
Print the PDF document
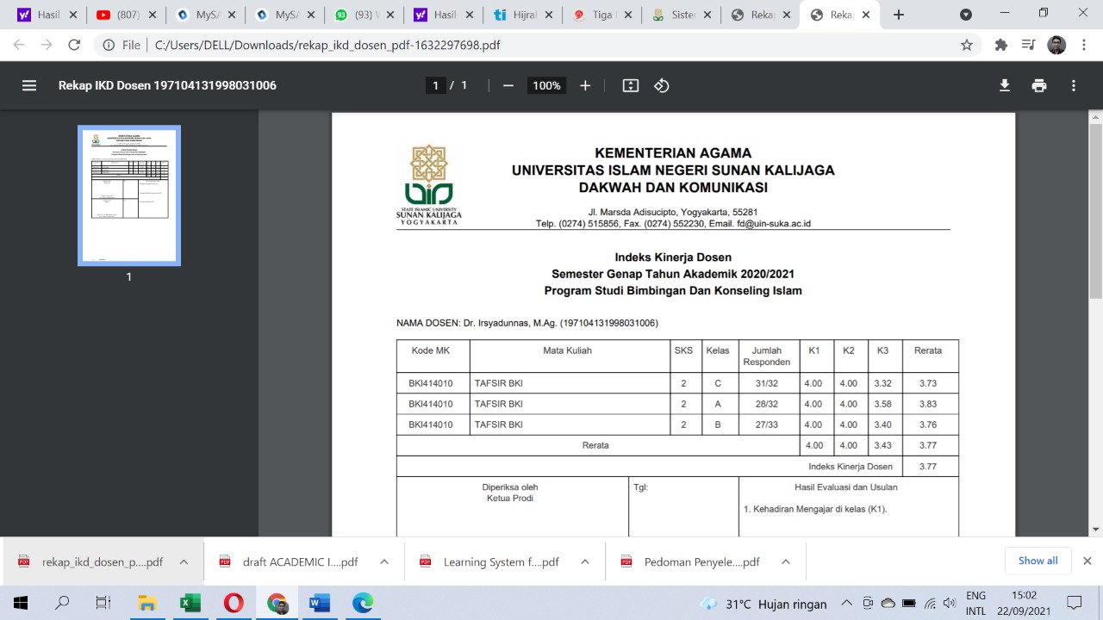click(1039, 85)
